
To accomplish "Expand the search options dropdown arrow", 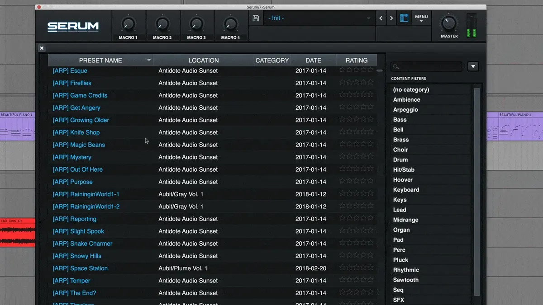I will 473,66.
